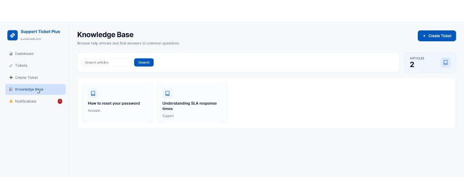Screen dimensions: 464x177
Task: Select Create Ticket in the sidebar
Action: point(35,78)
